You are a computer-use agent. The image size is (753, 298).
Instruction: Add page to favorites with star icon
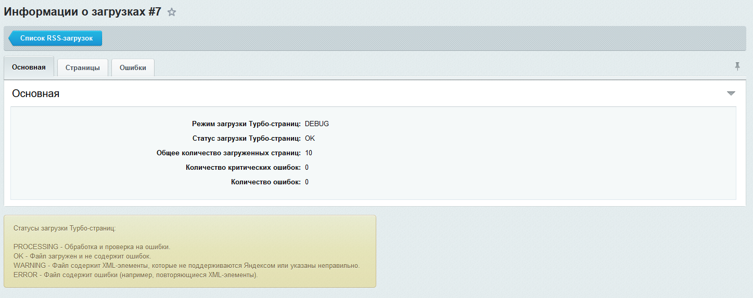click(172, 12)
